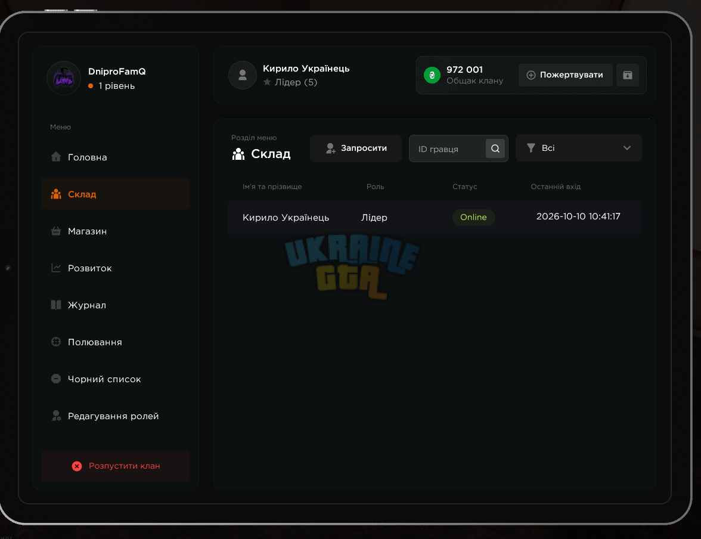Click the search magnifier icon

[495, 148]
